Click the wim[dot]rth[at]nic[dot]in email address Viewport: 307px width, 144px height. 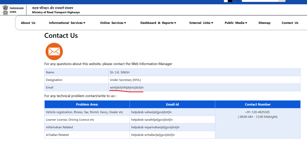click(127, 87)
